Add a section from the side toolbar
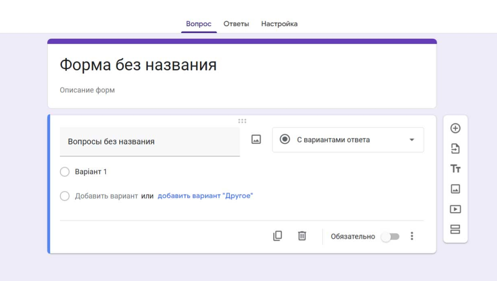Image resolution: width=497 pixels, height=281 pixels. pos(455,229)
